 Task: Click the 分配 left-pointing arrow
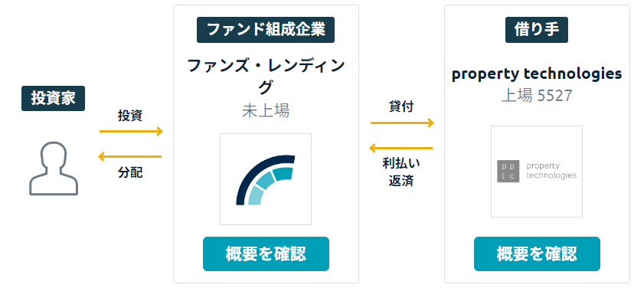click(x=130, y=156)
